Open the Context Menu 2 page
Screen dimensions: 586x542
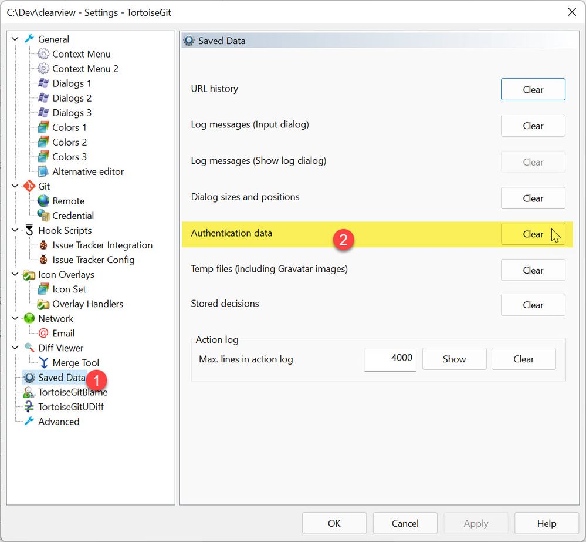85,69
